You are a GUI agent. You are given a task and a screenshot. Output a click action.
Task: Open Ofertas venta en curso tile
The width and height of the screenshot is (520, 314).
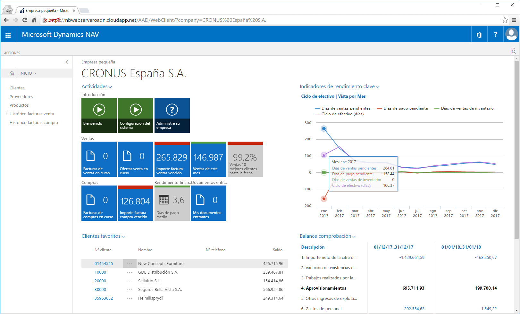[136, 159]
